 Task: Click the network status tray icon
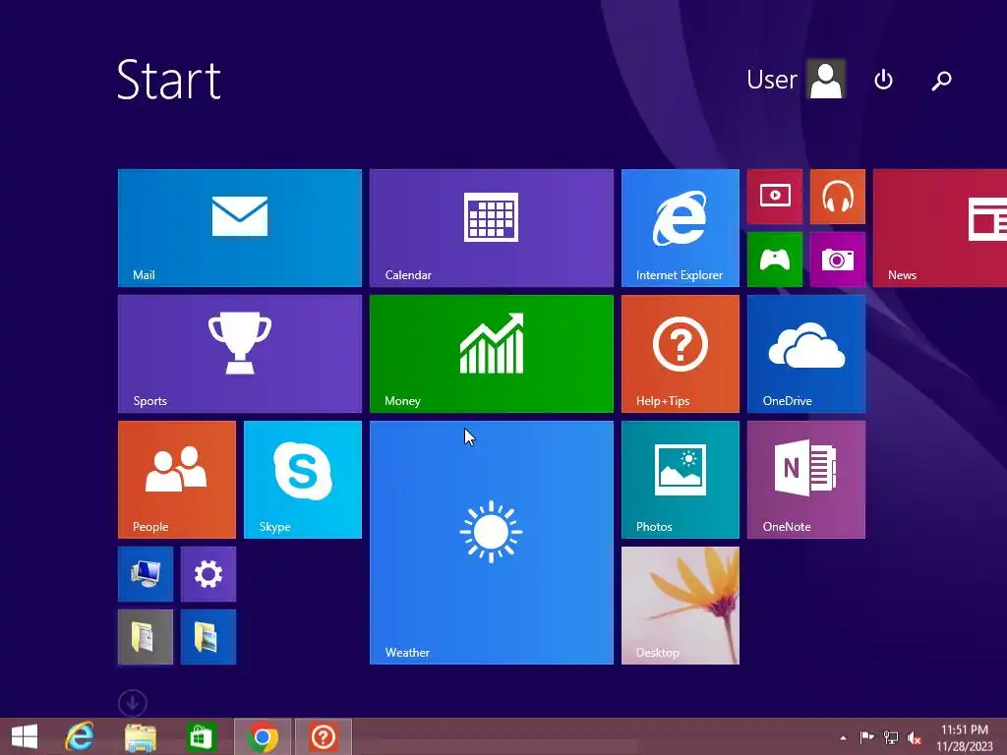(x=891, y=737)
